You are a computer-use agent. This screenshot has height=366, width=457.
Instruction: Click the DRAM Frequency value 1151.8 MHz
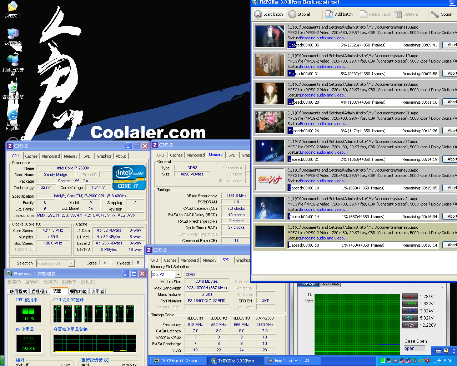pyautogui.click(x=236, y=196)
